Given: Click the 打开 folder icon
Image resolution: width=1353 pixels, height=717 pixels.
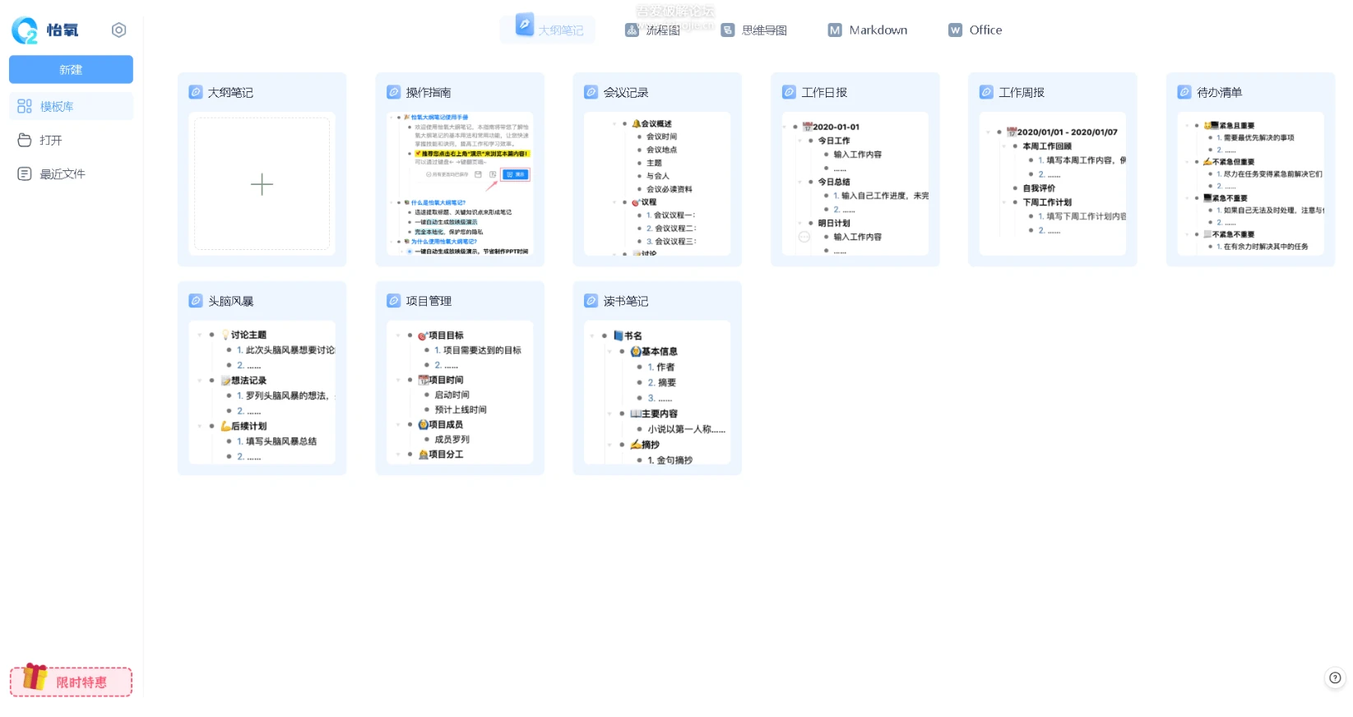Looking at the screenshot, I should [x=25, y=140].
